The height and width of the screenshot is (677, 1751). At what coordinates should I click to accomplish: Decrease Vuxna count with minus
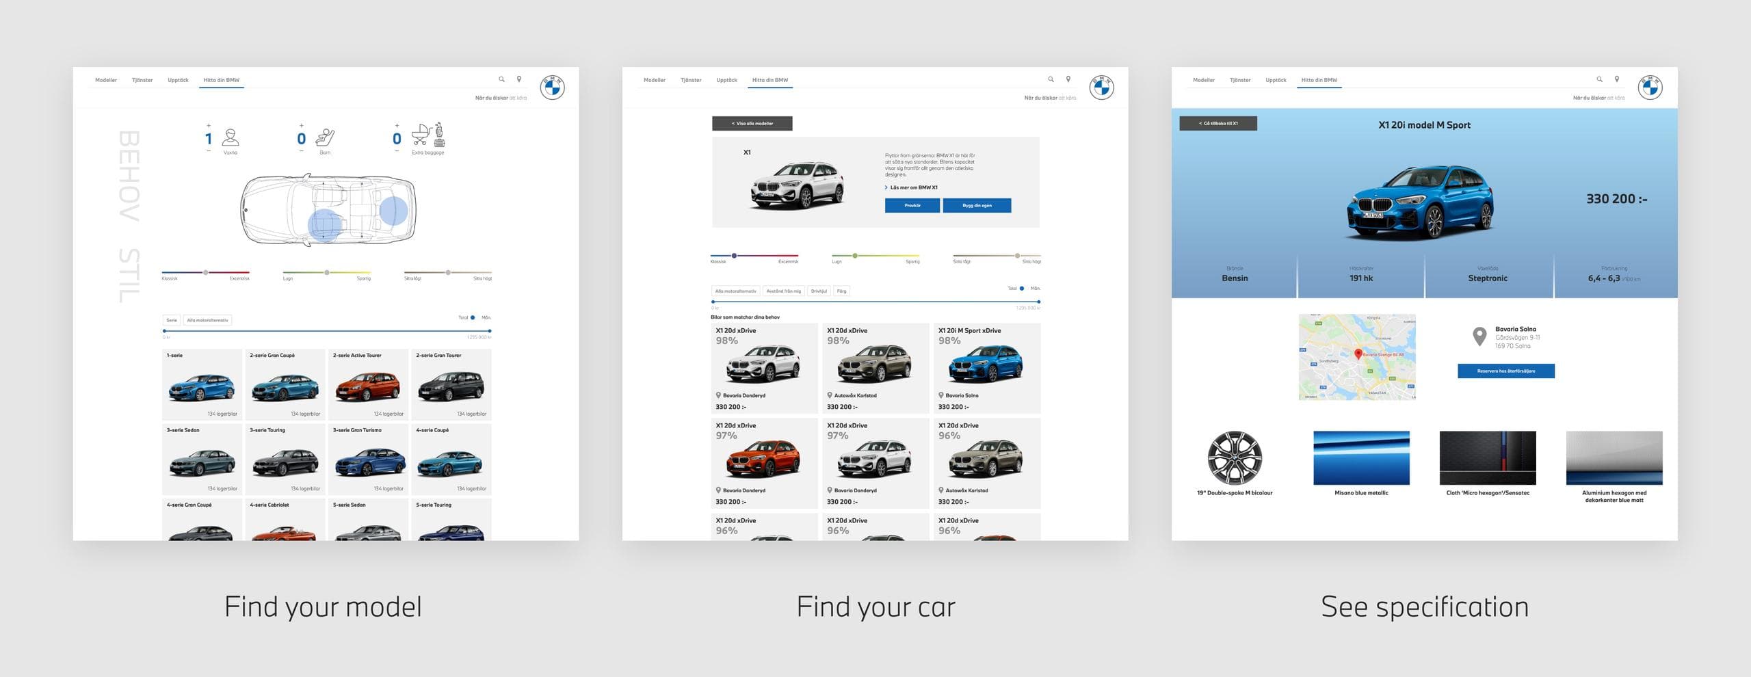209,150
